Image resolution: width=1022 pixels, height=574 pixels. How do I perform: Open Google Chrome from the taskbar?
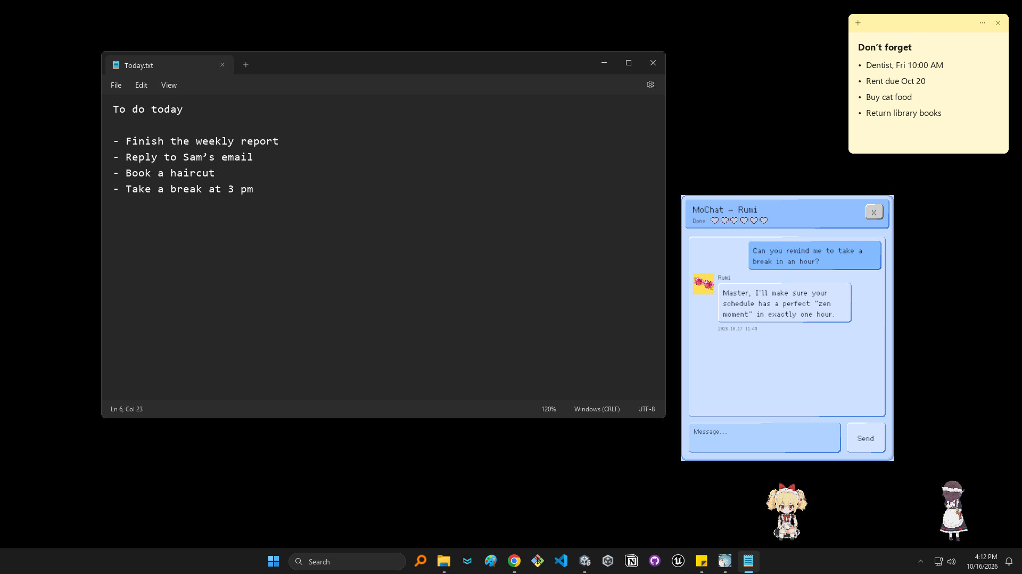point(514,561)
